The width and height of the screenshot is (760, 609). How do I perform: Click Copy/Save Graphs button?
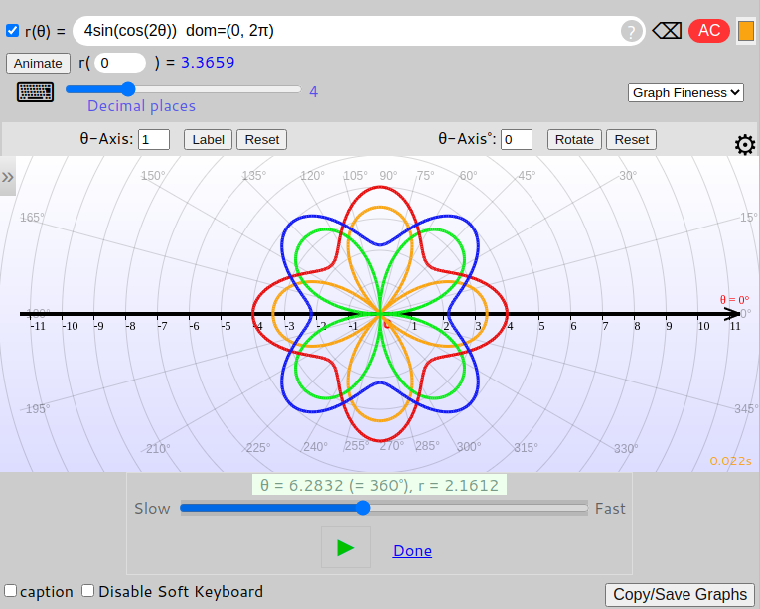point(680,594)
